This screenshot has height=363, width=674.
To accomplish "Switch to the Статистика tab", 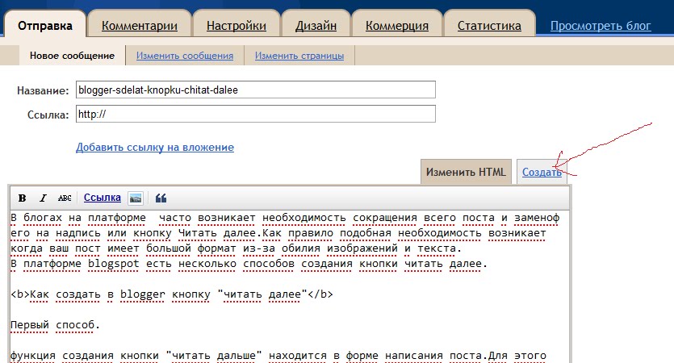I will 489,26.
